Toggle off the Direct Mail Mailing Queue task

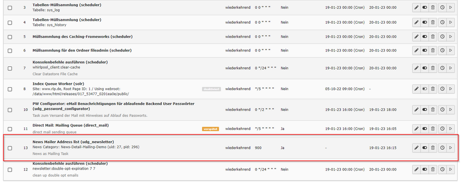[424, 129]
